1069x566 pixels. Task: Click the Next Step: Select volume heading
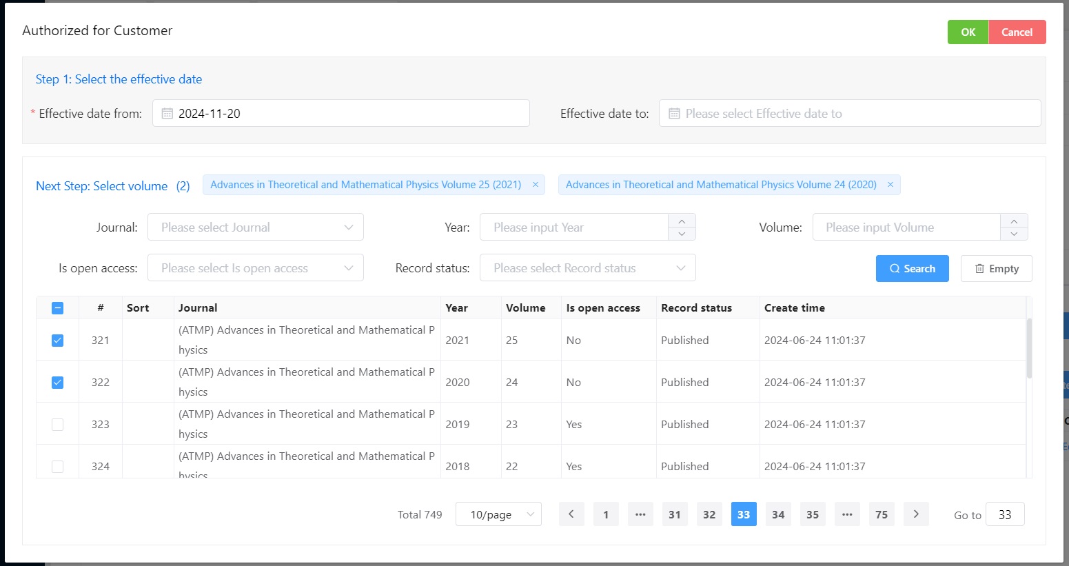pyautogui.click(x=101, y=186)
